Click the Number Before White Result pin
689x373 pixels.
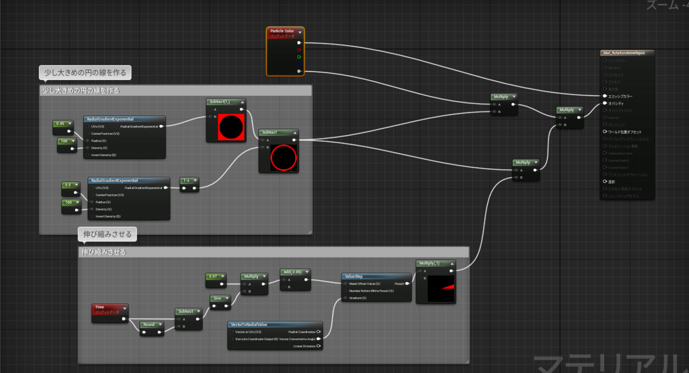345,291
